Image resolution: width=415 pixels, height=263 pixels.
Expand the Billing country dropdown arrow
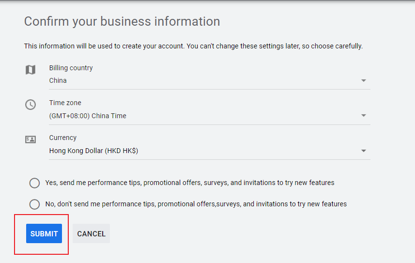(363, 81)
